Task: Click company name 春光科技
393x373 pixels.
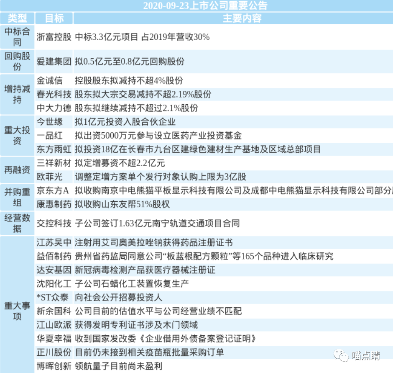Action: [x=54, y=94]
